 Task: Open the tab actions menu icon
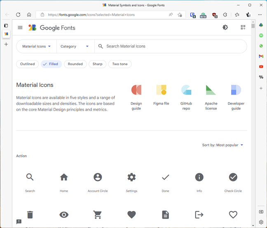[x=6, y=26]
